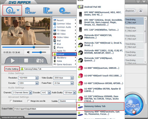This screenshot has width=148, height=119.
Task: Select the iPod category entry
Action: point(65,44)
